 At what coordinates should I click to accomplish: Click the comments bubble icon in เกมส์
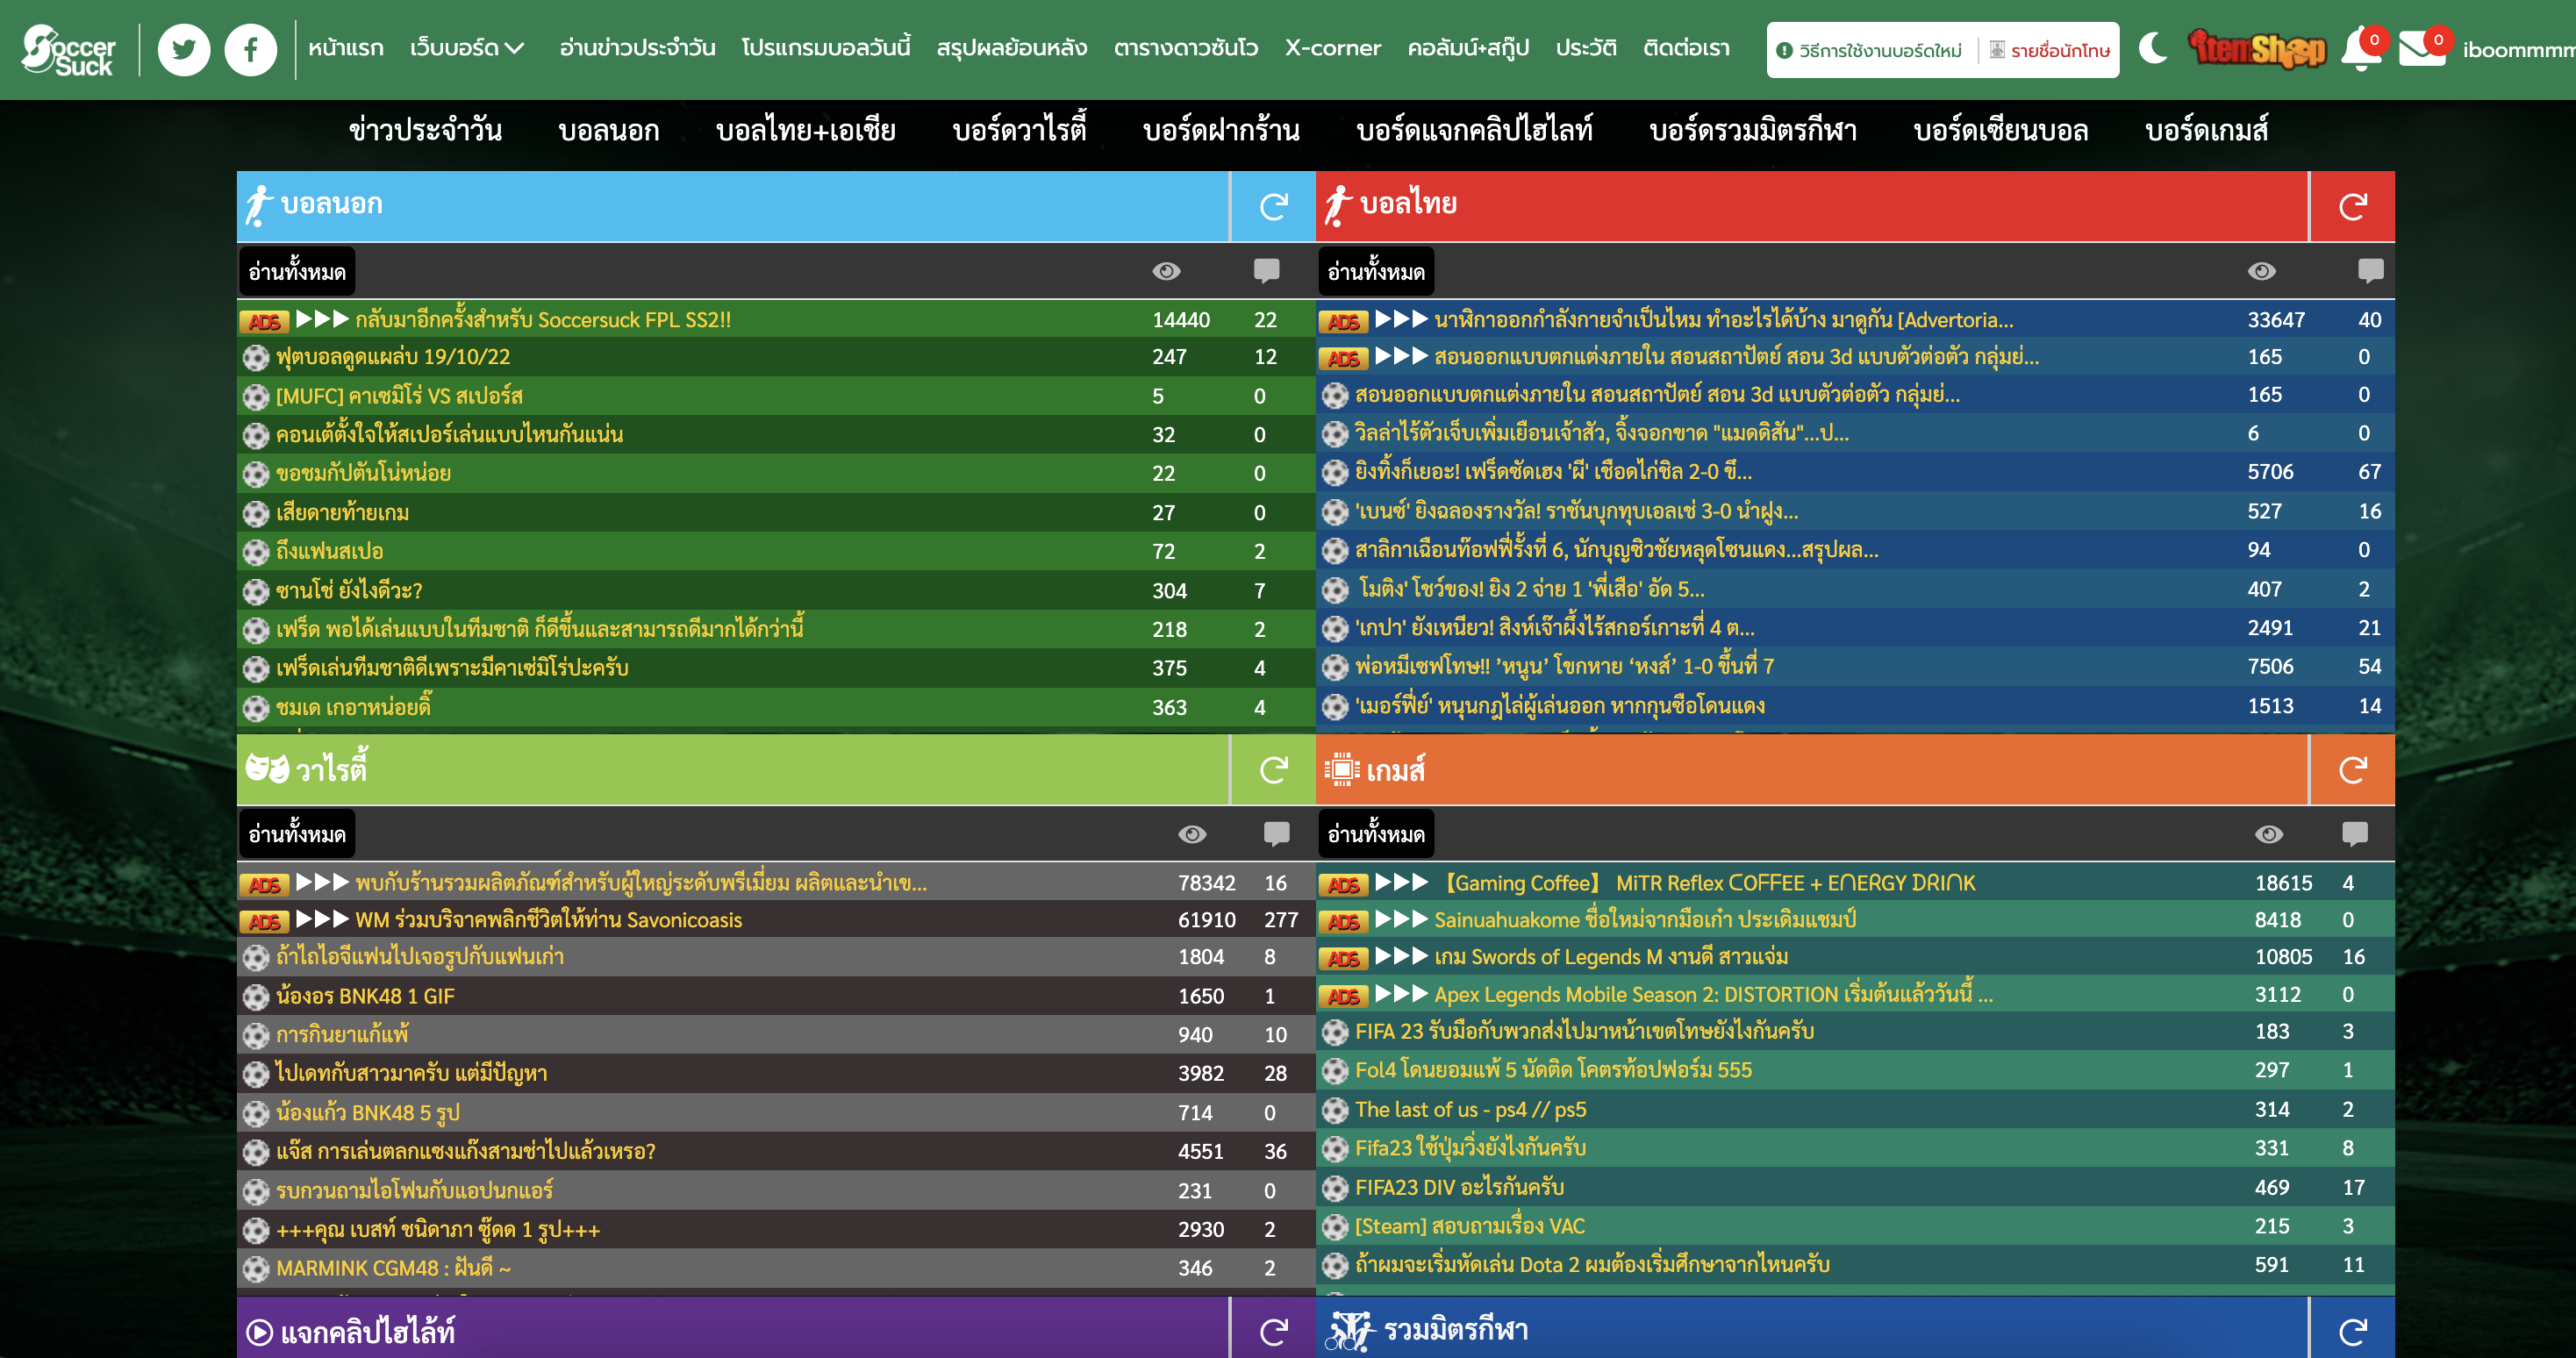click(2354, 834)
